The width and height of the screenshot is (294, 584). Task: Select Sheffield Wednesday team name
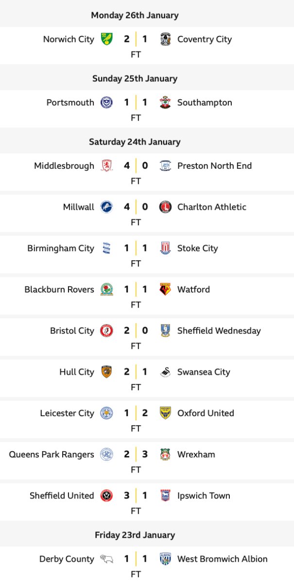[219, 331]
